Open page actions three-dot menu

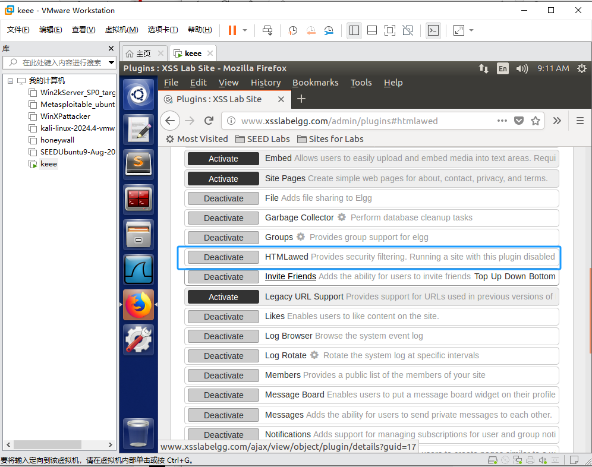(x=502, y=121)
